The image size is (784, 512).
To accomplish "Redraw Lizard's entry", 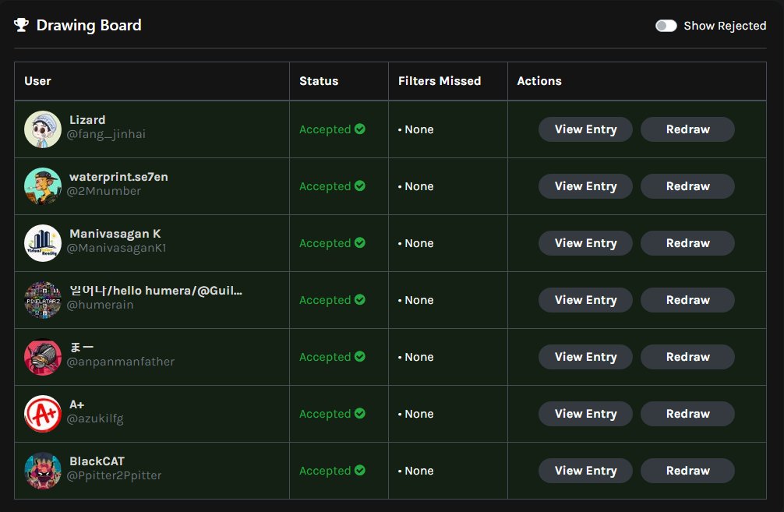I will pos(687,129).
